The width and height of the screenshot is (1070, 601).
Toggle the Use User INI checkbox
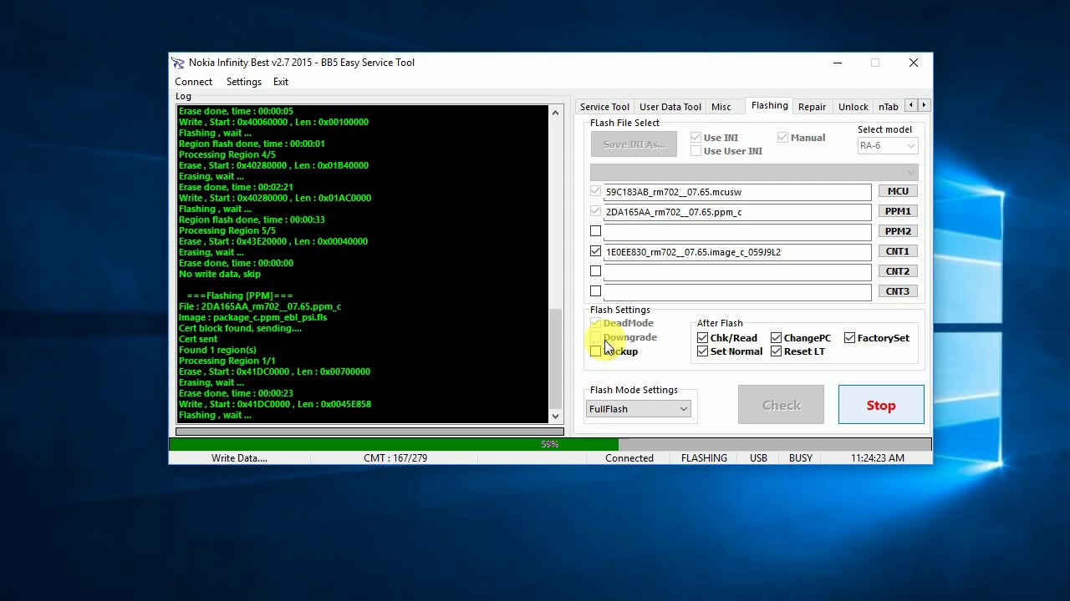[x=695, y=151]
